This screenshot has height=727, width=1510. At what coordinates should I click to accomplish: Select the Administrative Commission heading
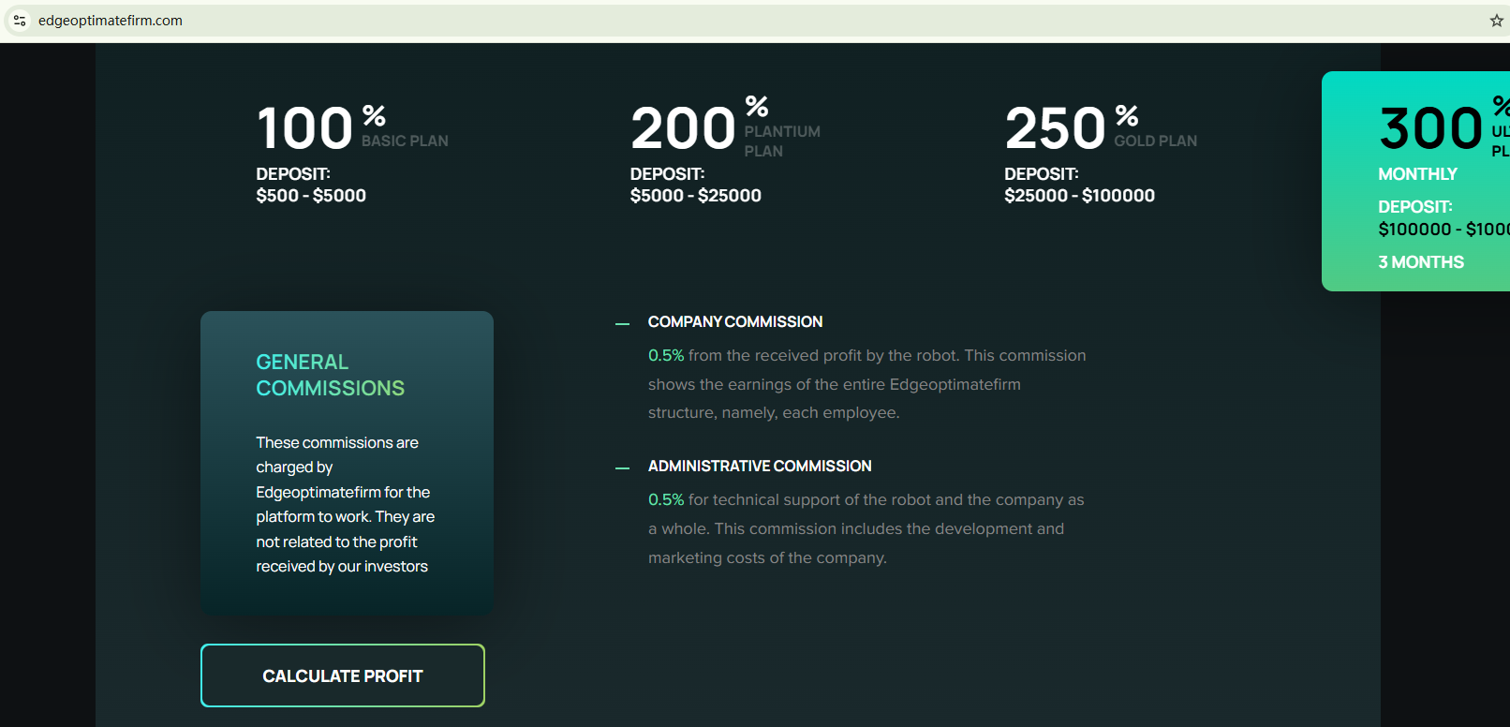click(760, 466)
